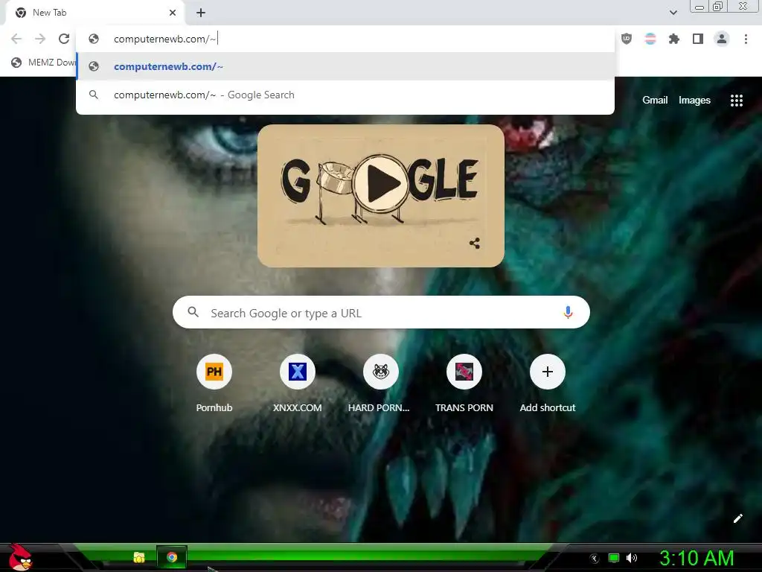Toggle the side panel icon
Viewport: 762px width, 572px height.
tap(698, 39)
